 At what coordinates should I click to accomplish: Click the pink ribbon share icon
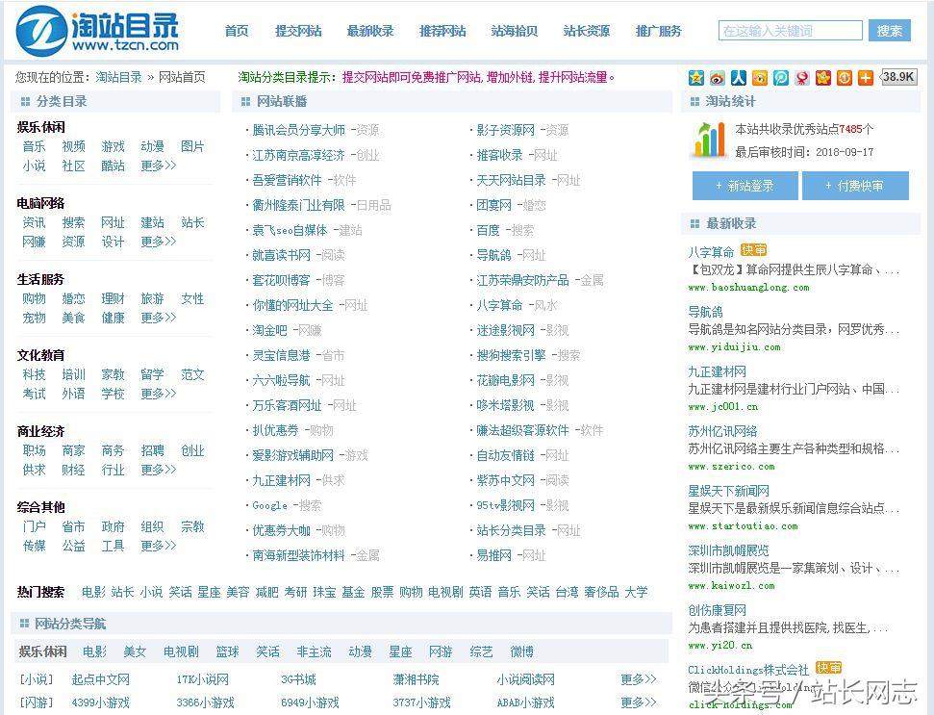coord(802,77)
